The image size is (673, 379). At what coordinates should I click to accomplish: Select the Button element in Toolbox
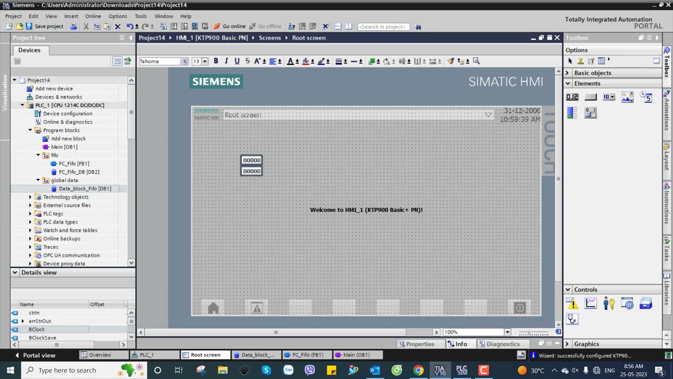590,97
